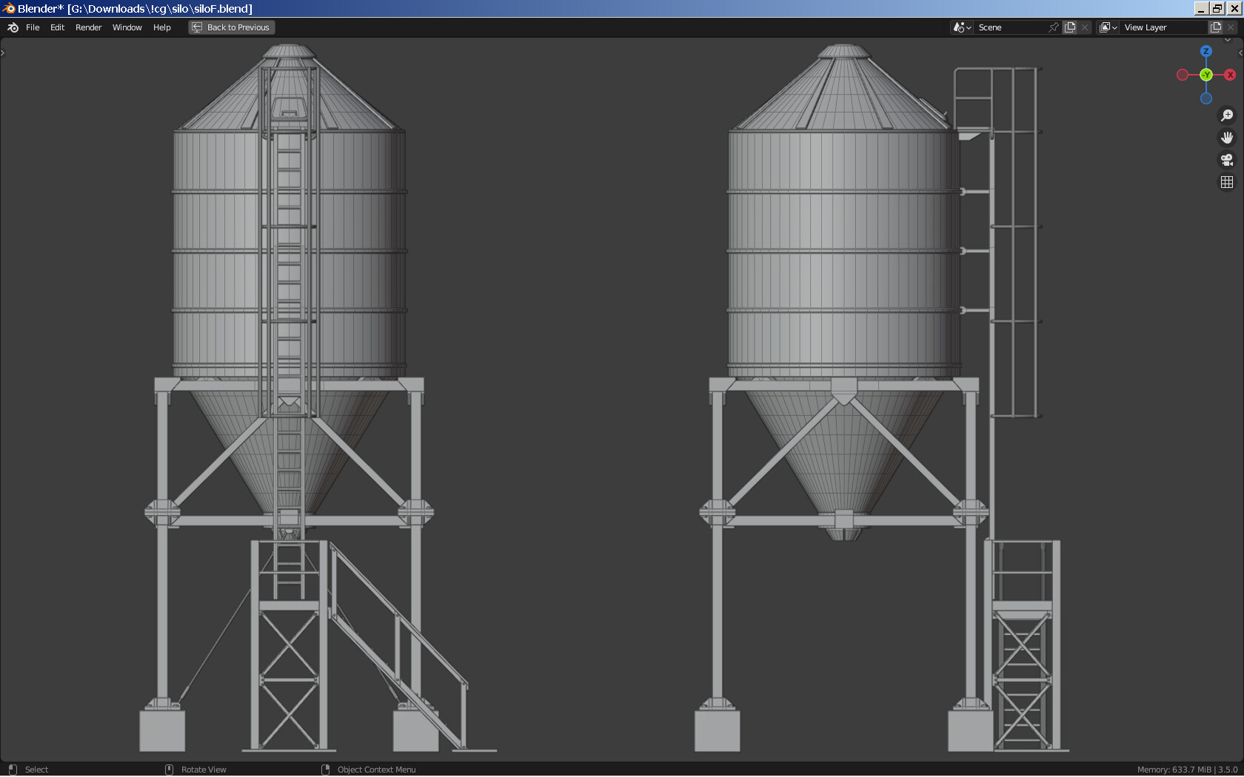The height and width of the screenshot is (777, 1244).
Task: Open the view layer browse dropdown
Action: (x=1107, y=27)
